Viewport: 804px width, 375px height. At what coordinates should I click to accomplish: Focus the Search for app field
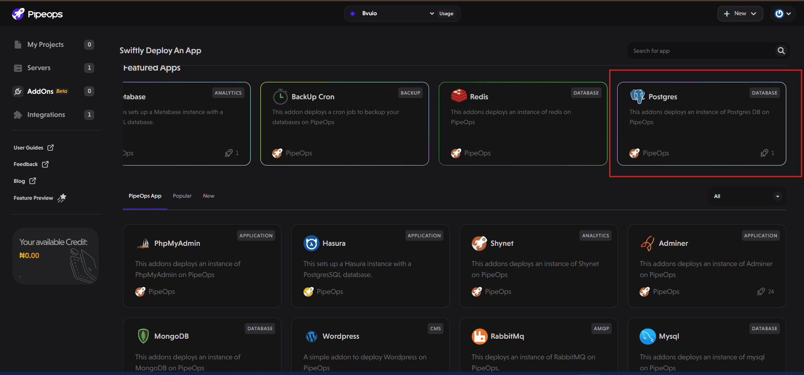click(x=701, y=51)
